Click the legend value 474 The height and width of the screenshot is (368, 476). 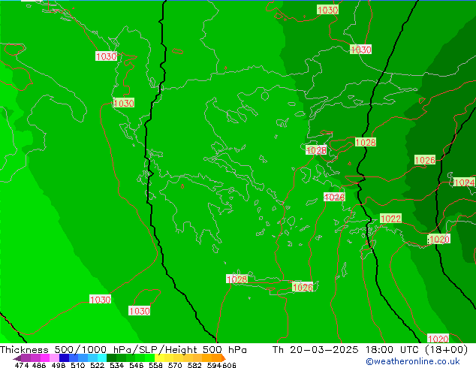point(22,365)
